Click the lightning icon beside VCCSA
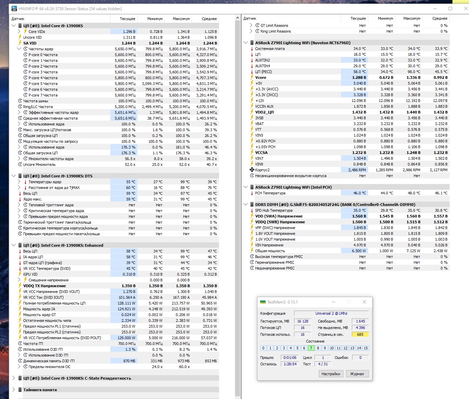Viewport: 469px width, 399px height. [x=252, y=153]
